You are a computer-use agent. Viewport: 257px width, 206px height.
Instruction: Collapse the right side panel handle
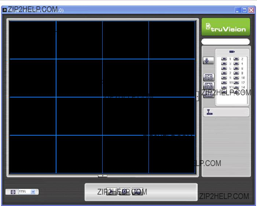click(198, 96)
